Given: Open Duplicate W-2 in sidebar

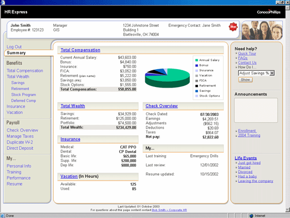Looking at the screenshot, I should point(20,142).
